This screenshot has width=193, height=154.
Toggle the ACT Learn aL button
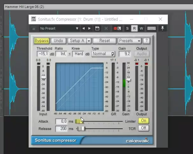tap(117, 28)
